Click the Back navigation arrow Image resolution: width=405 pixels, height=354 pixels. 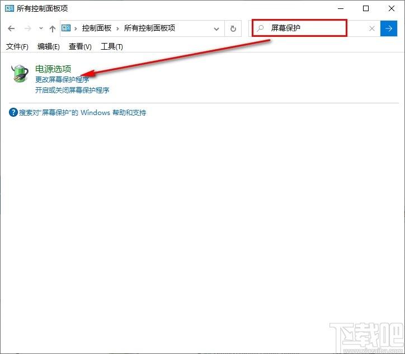tap(11, 28)
